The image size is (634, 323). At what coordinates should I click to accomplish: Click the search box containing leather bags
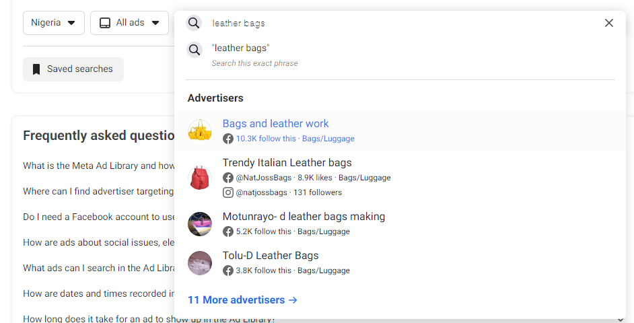(400, 23)
